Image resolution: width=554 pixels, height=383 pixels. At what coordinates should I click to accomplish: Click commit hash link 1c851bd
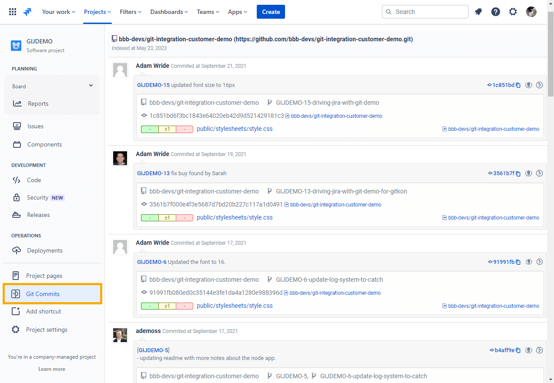tap(501, 85)
